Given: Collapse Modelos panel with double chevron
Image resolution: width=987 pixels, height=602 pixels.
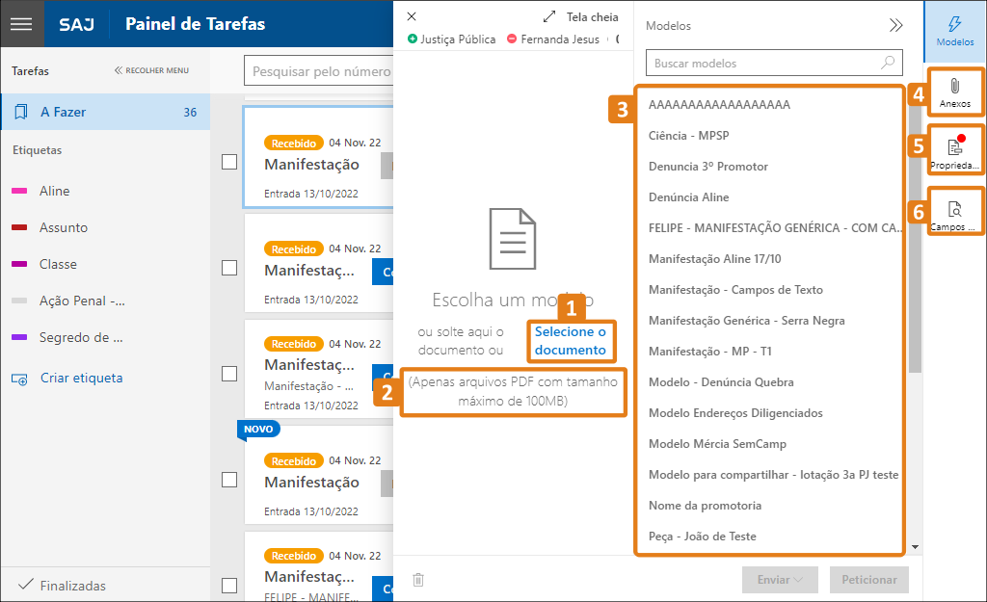Looking at the screenshot, I should coord(895,26).
